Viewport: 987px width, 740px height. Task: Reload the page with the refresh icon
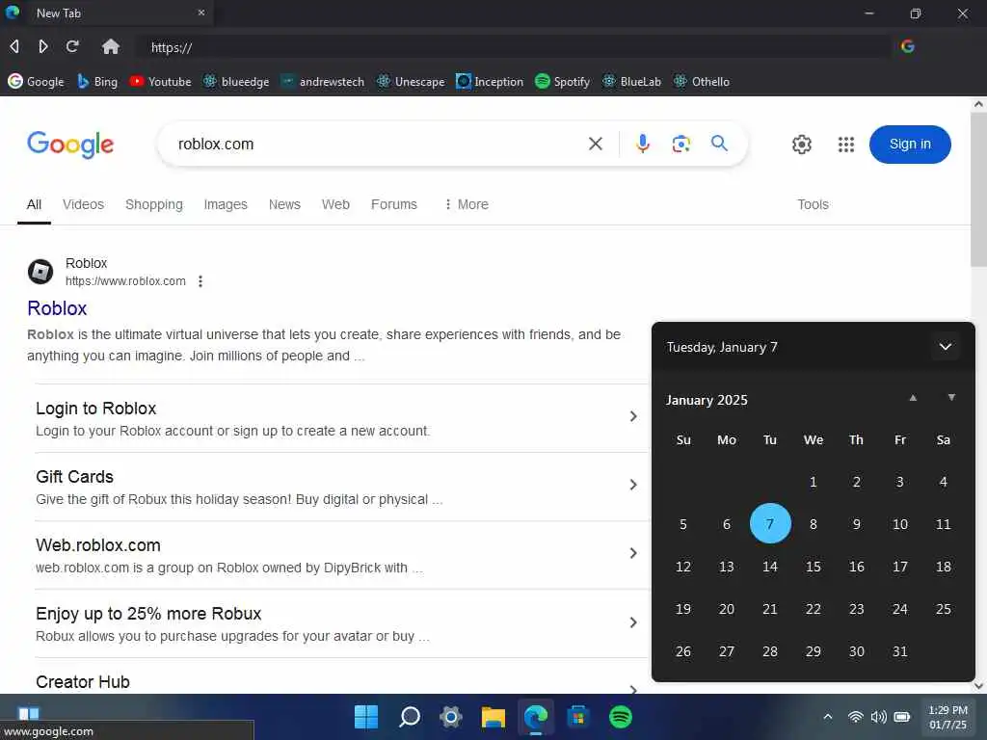pyautogui.click(x=72, y=46)
